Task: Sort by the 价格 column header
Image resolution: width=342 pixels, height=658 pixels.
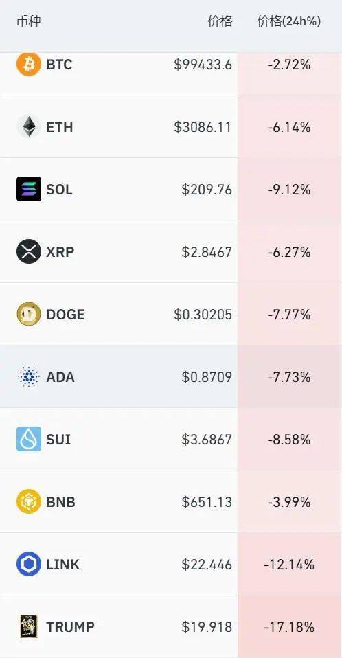Action: 220,21
